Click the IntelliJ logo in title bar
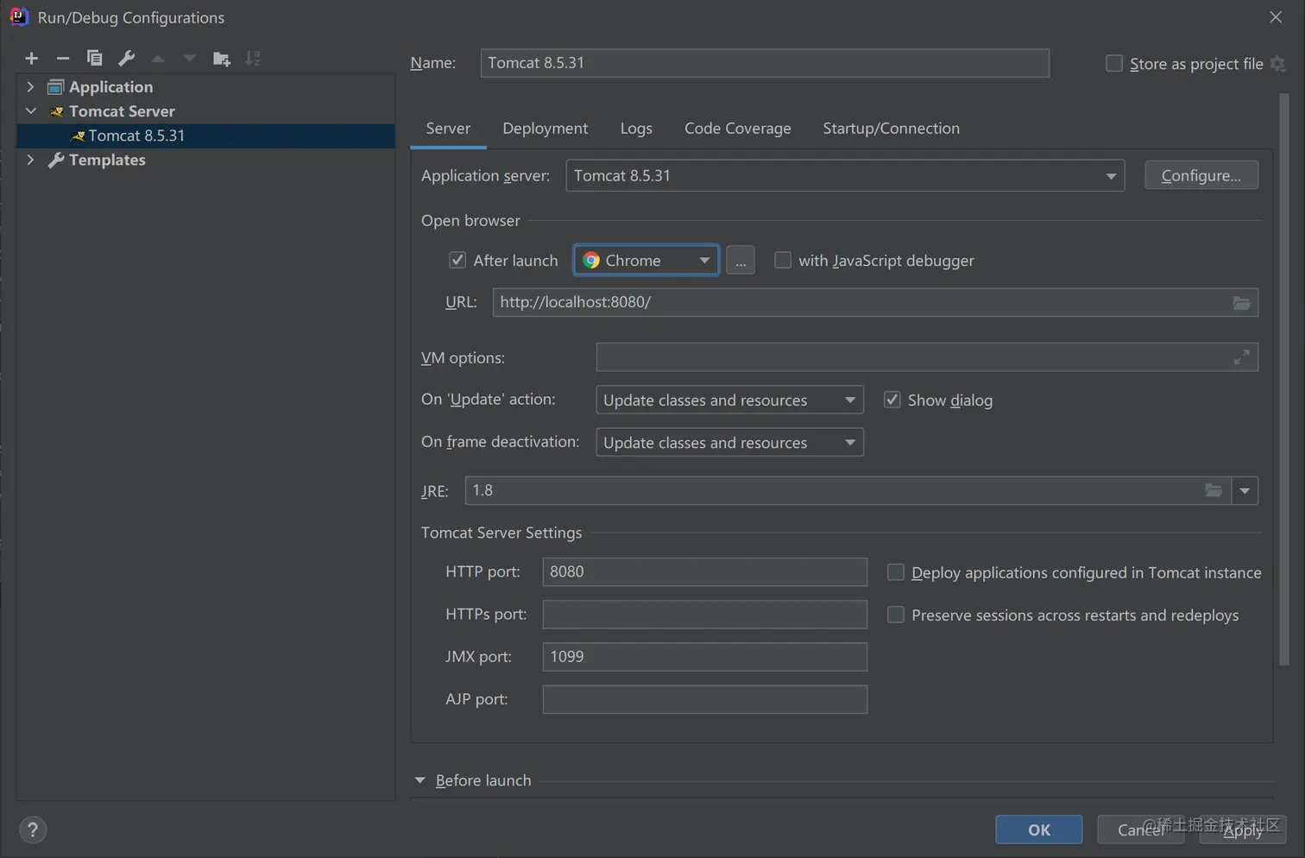Viewport: 1305px width, 858px height. coord(18,16)
